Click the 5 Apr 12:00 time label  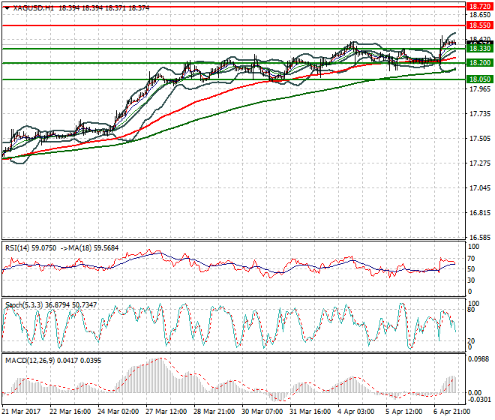(x=404, y=412)
